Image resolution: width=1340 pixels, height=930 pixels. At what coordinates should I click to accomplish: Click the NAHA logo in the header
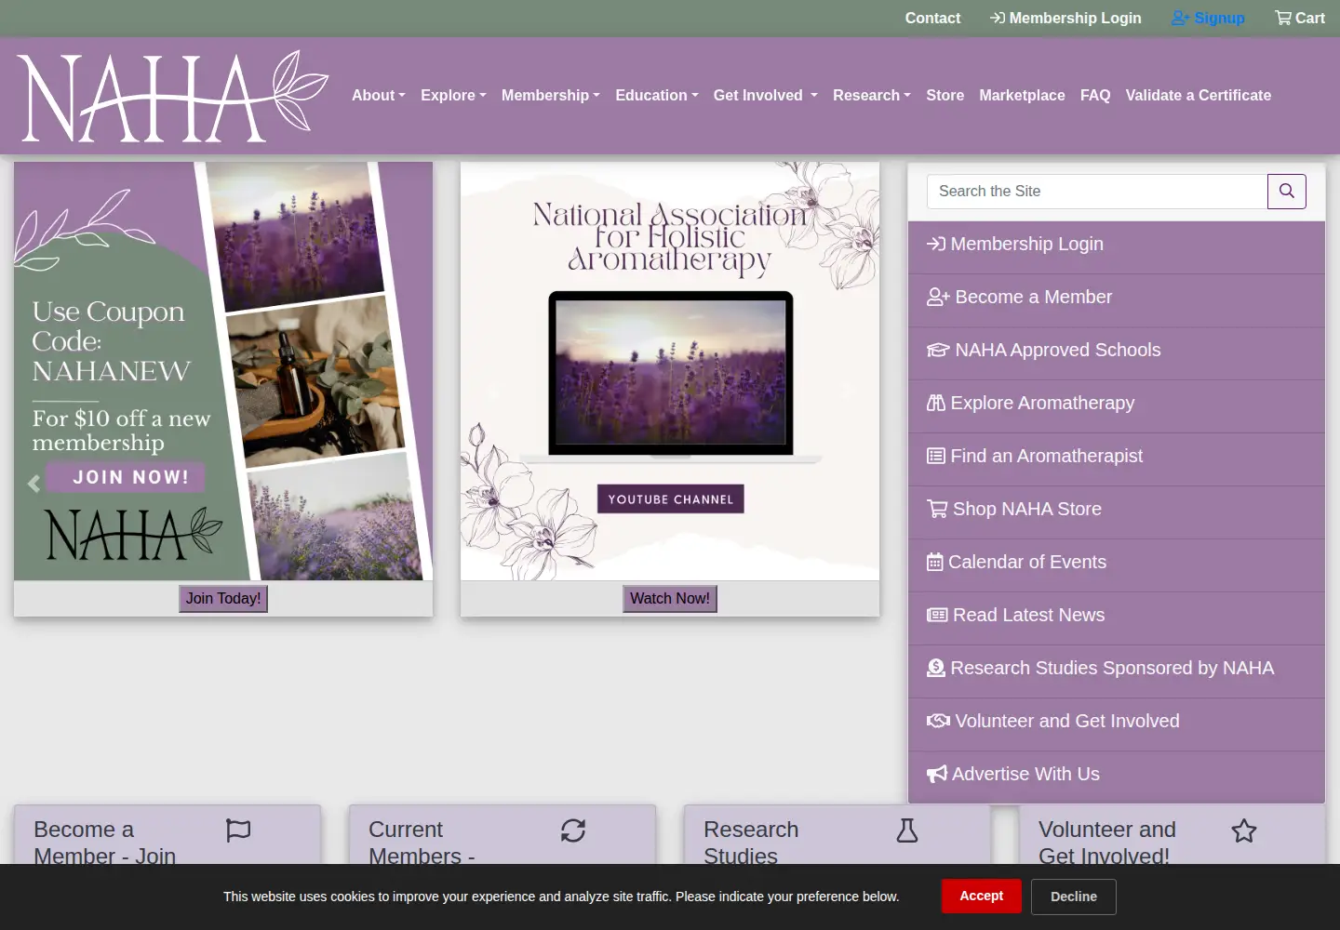[x=172, y=97]
